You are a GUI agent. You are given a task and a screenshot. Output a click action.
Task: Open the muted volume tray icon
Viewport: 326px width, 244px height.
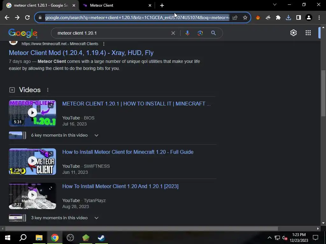(285, 238)
